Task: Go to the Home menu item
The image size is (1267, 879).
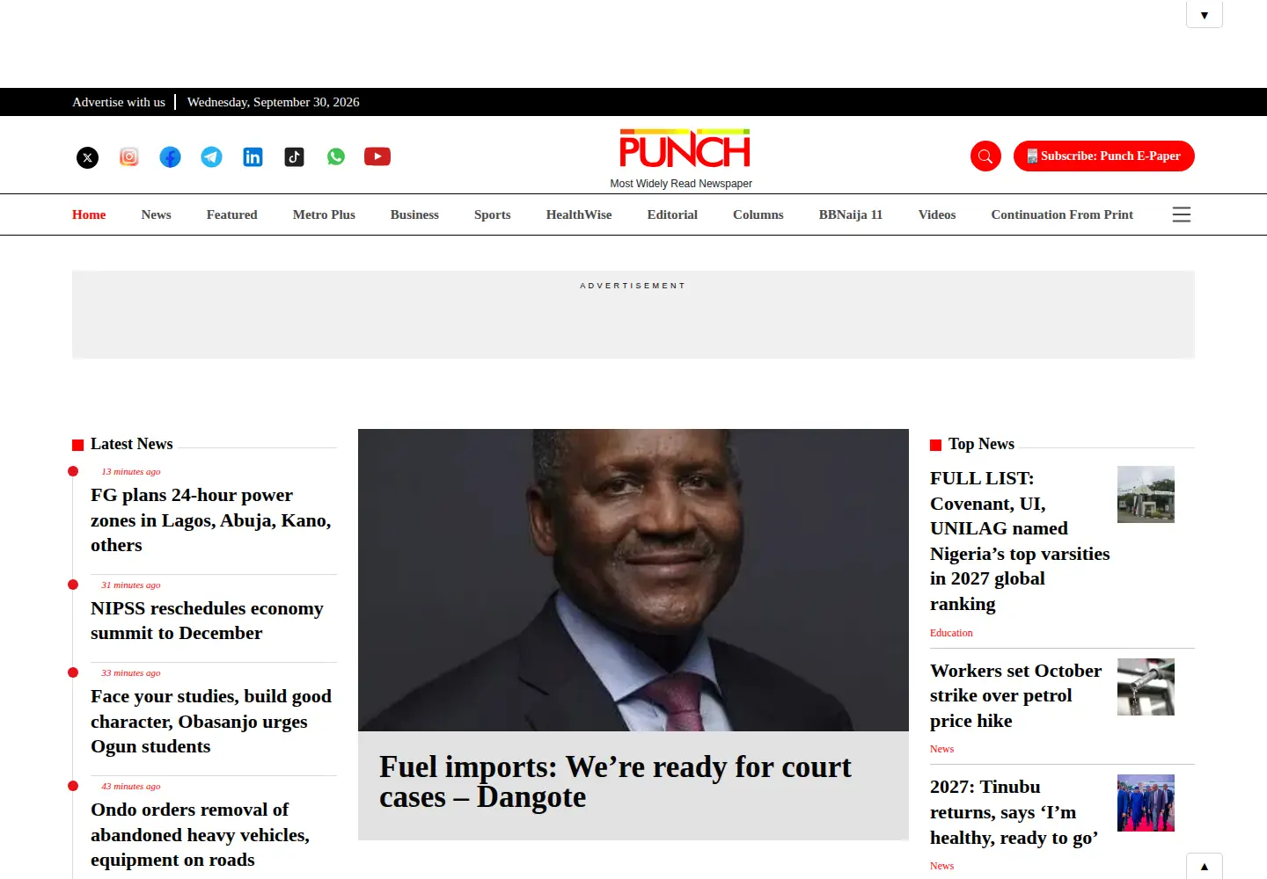Action: click(89, 214)
